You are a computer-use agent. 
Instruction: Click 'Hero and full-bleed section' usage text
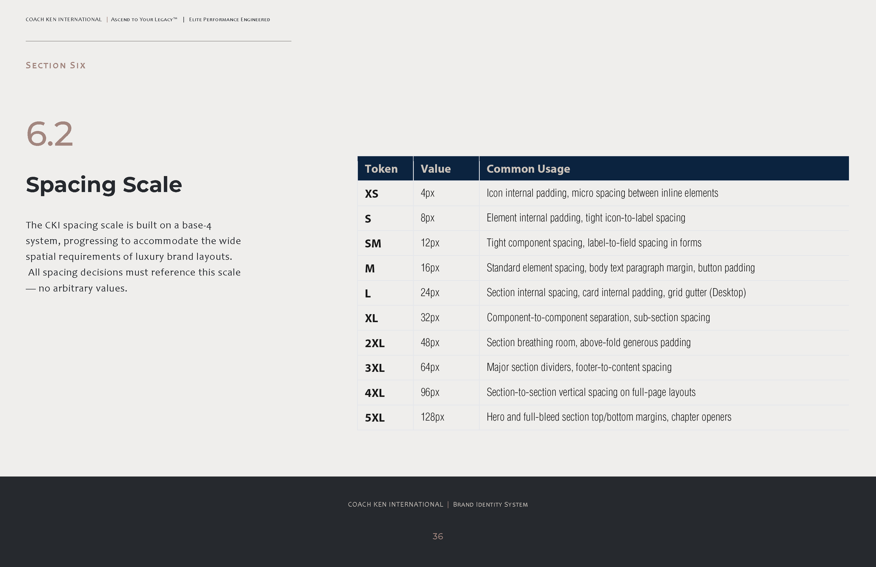click(609, 417)
